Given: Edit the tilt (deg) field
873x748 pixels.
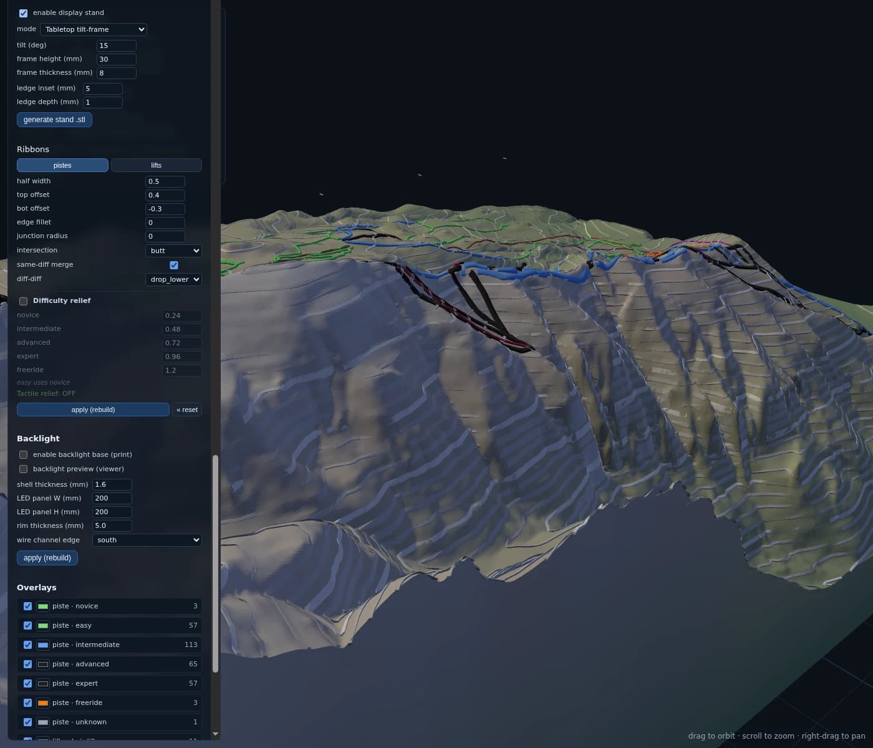Looking at the screenshot, I should click(116, 46).
